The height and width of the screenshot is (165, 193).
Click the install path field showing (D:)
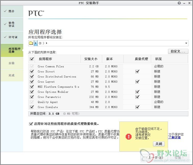[x=108, y=43]
